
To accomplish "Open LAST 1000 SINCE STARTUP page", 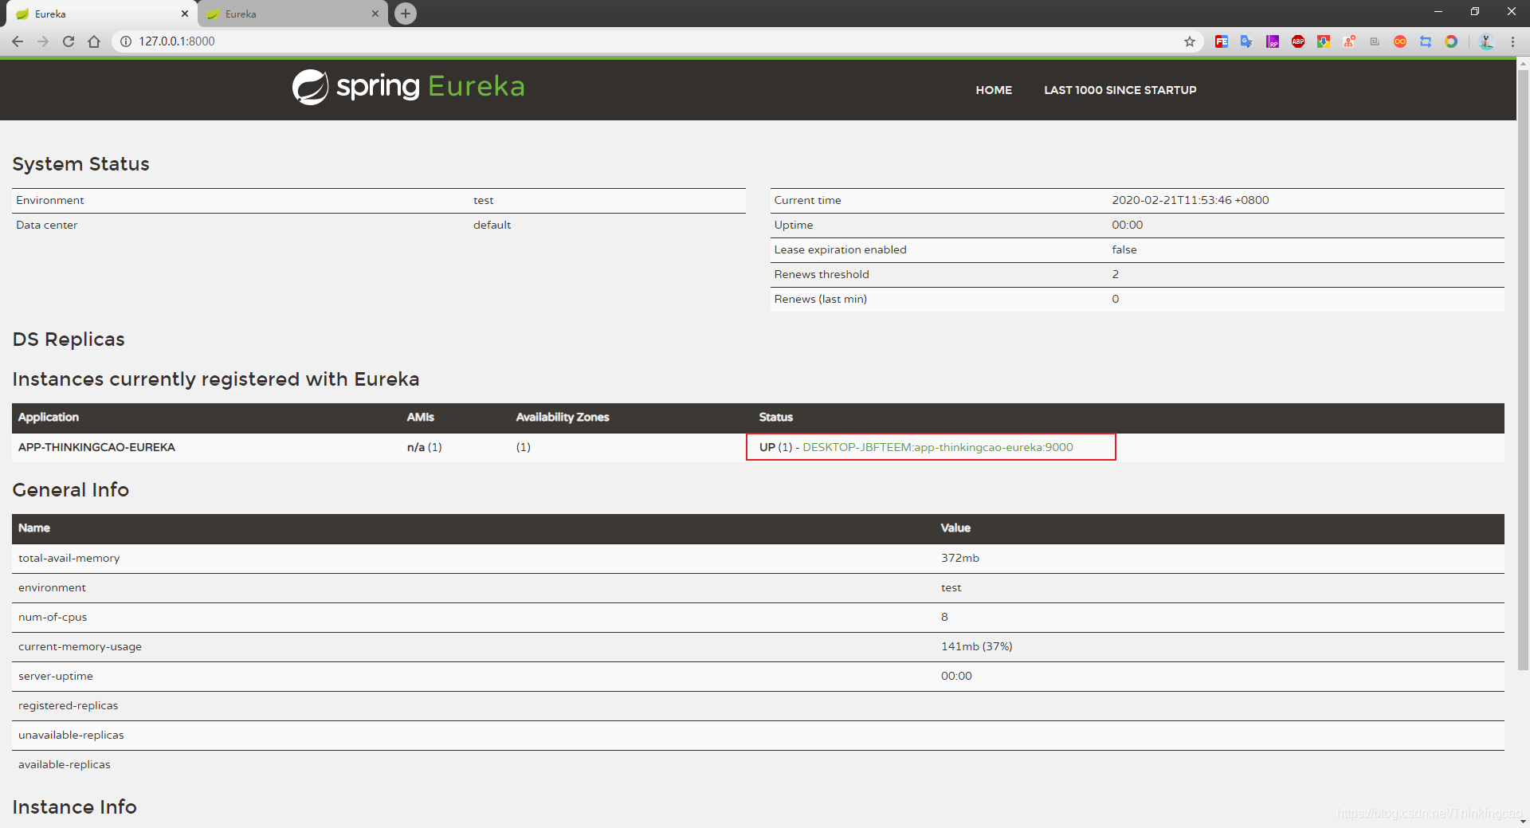I will pos(1120,90).
